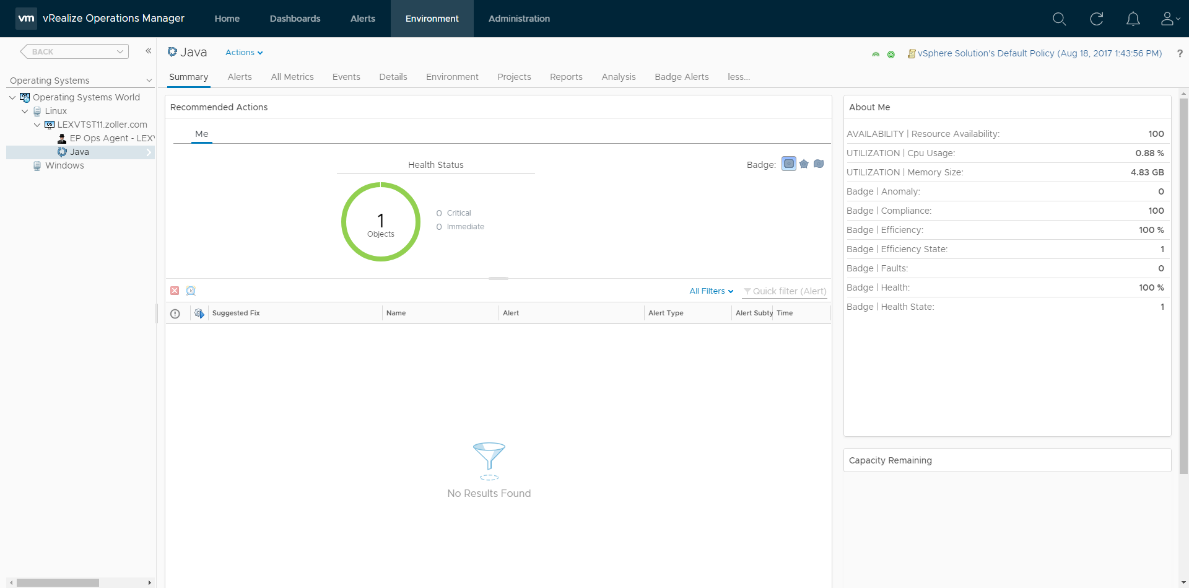This screenshot has width=1189, height=588.
Task: Click the red cancel alert icon
Action: coord(175,291)
